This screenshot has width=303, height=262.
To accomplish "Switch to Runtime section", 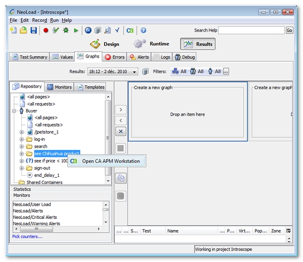I will (151, 44).
